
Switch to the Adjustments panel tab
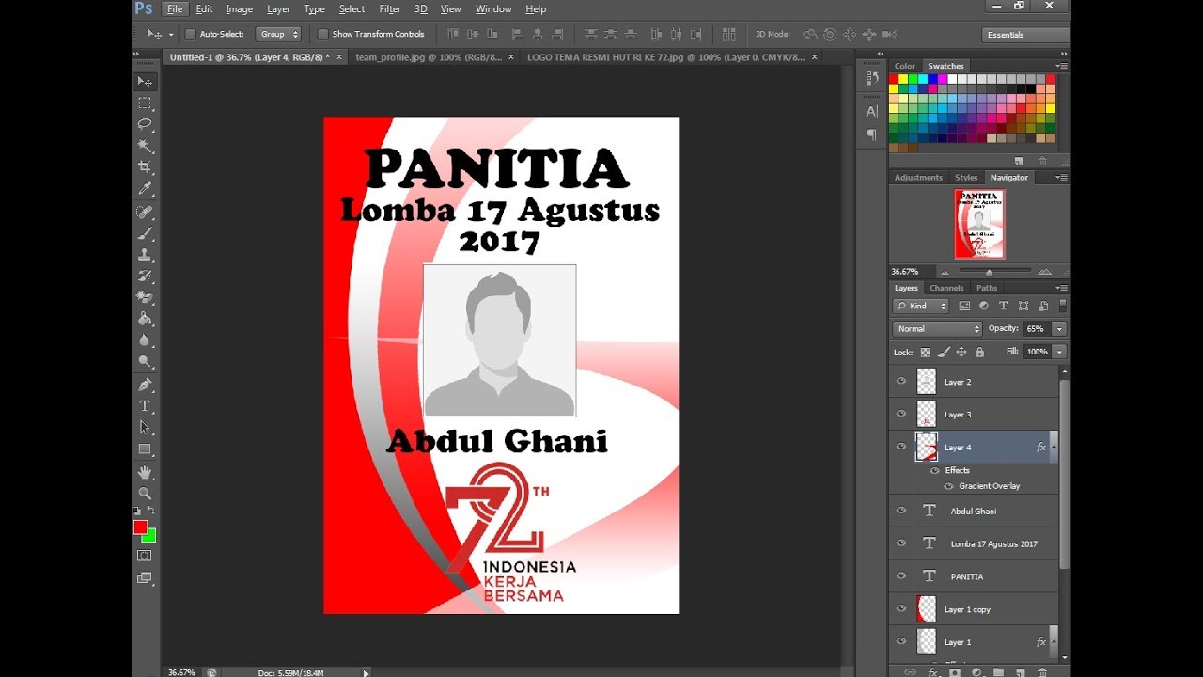click(918, 177)
